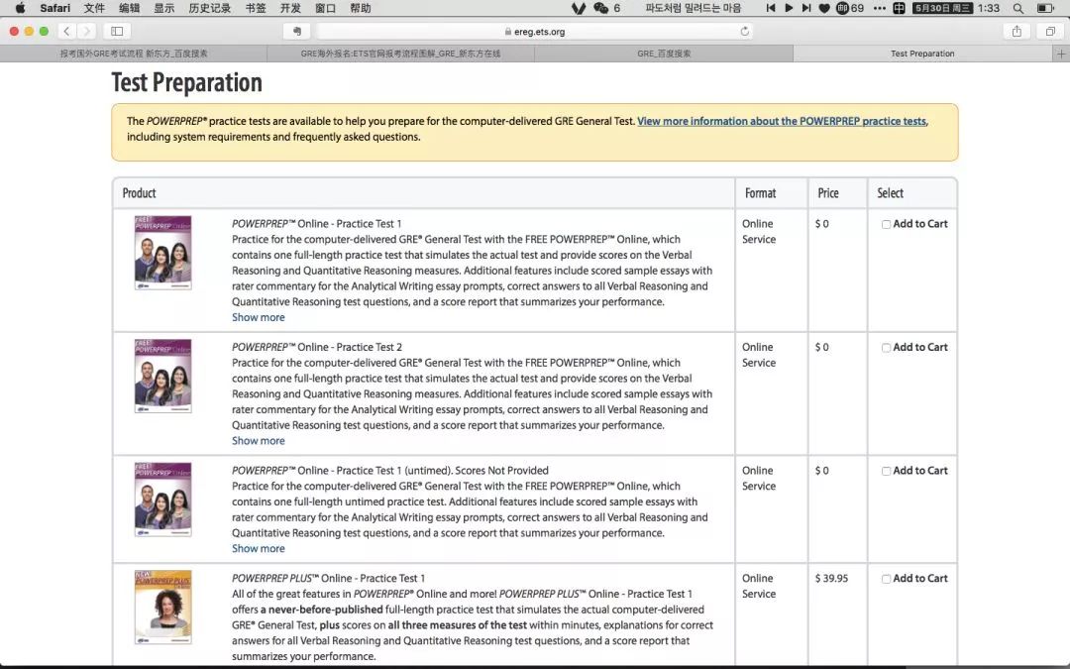
Task: Open the 书签 menu
Action: 256,8
